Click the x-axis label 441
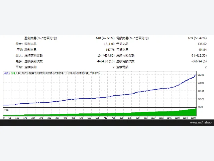Viewport: 214px width, 161px height. point(66,118)
